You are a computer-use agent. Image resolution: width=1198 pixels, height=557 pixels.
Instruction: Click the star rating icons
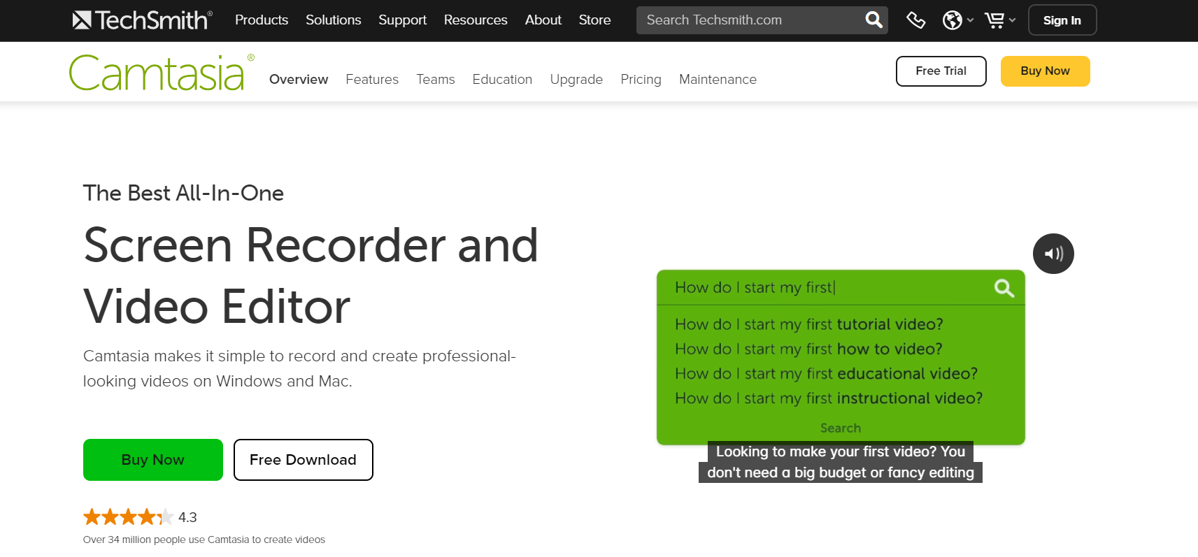point(128,517)
